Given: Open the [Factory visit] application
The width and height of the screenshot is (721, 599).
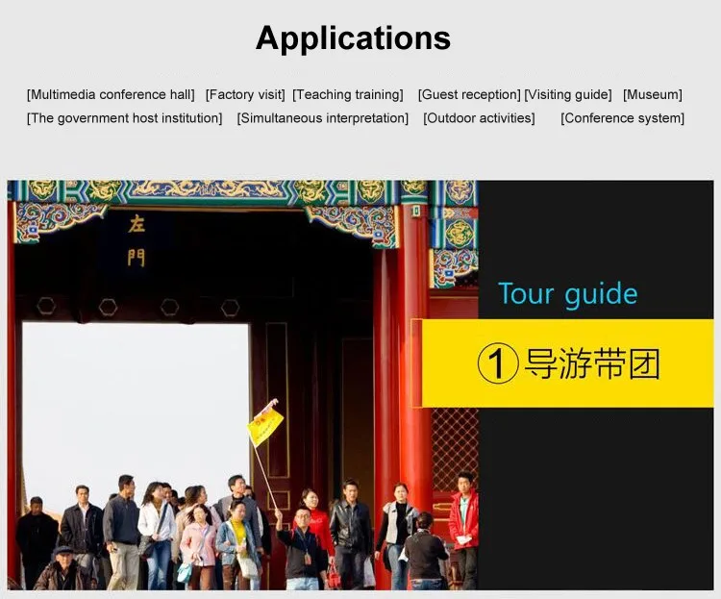Looking at the screenshot, I should click(245, 94).
